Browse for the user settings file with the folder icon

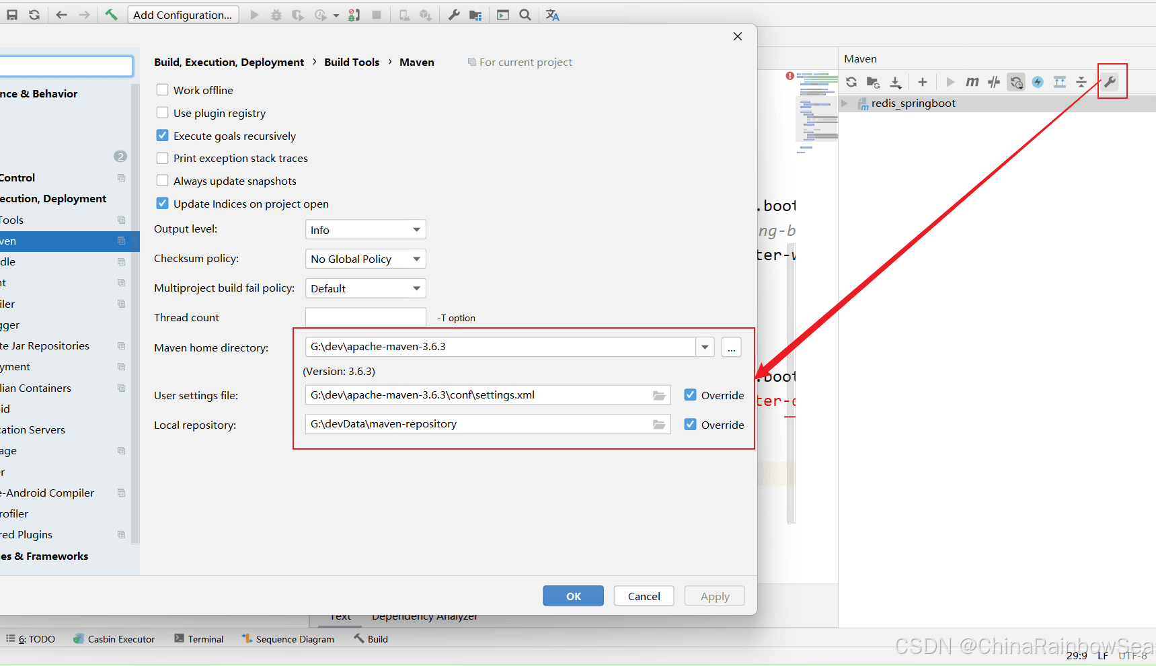coord(659,395)
